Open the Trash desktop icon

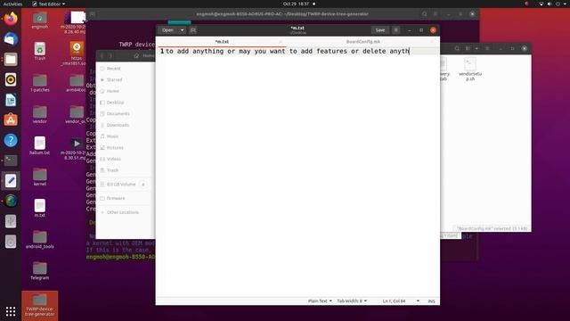tap(39, 52)
